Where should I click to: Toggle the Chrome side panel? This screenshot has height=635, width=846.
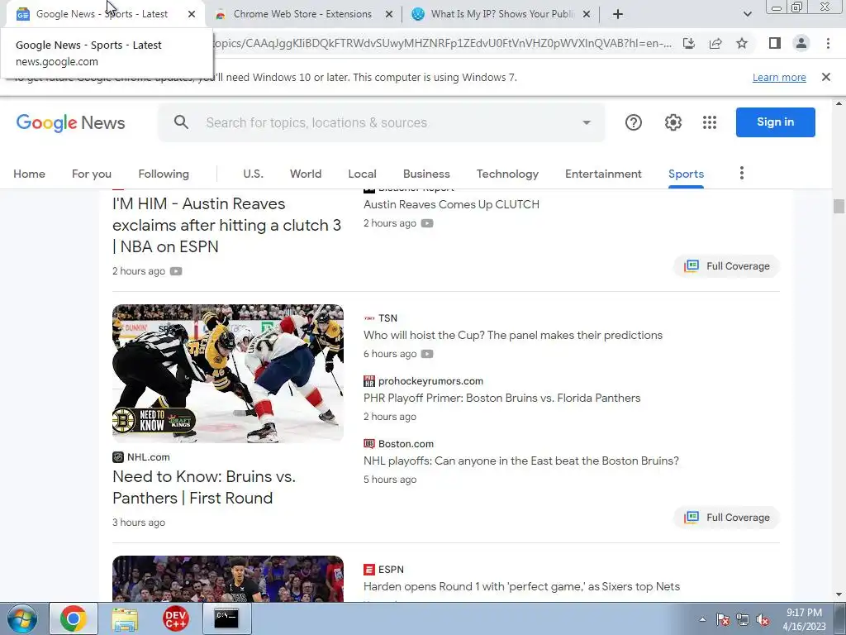coord(775,43)
